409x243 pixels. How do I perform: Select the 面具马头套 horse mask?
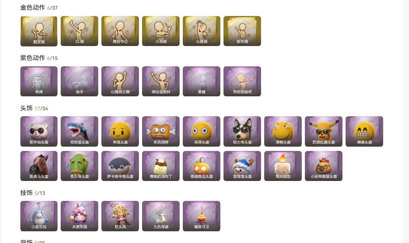tap(39, 166)
